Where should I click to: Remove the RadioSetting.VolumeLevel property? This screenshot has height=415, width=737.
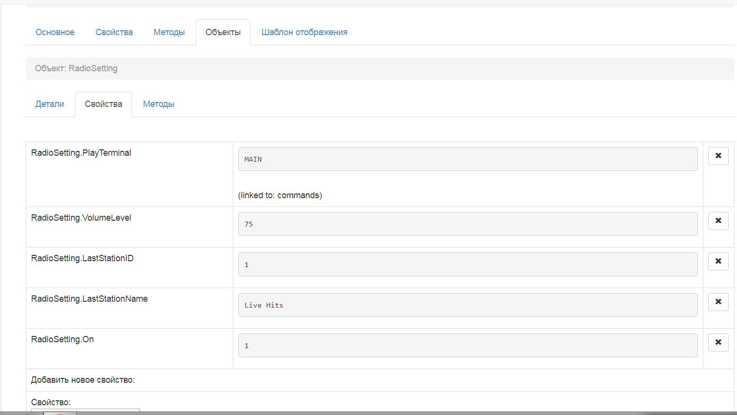click(x=718, y=221)
